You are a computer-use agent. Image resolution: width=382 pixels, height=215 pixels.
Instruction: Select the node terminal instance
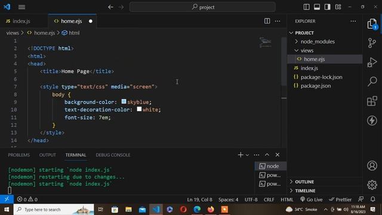[x=270, y=166]
